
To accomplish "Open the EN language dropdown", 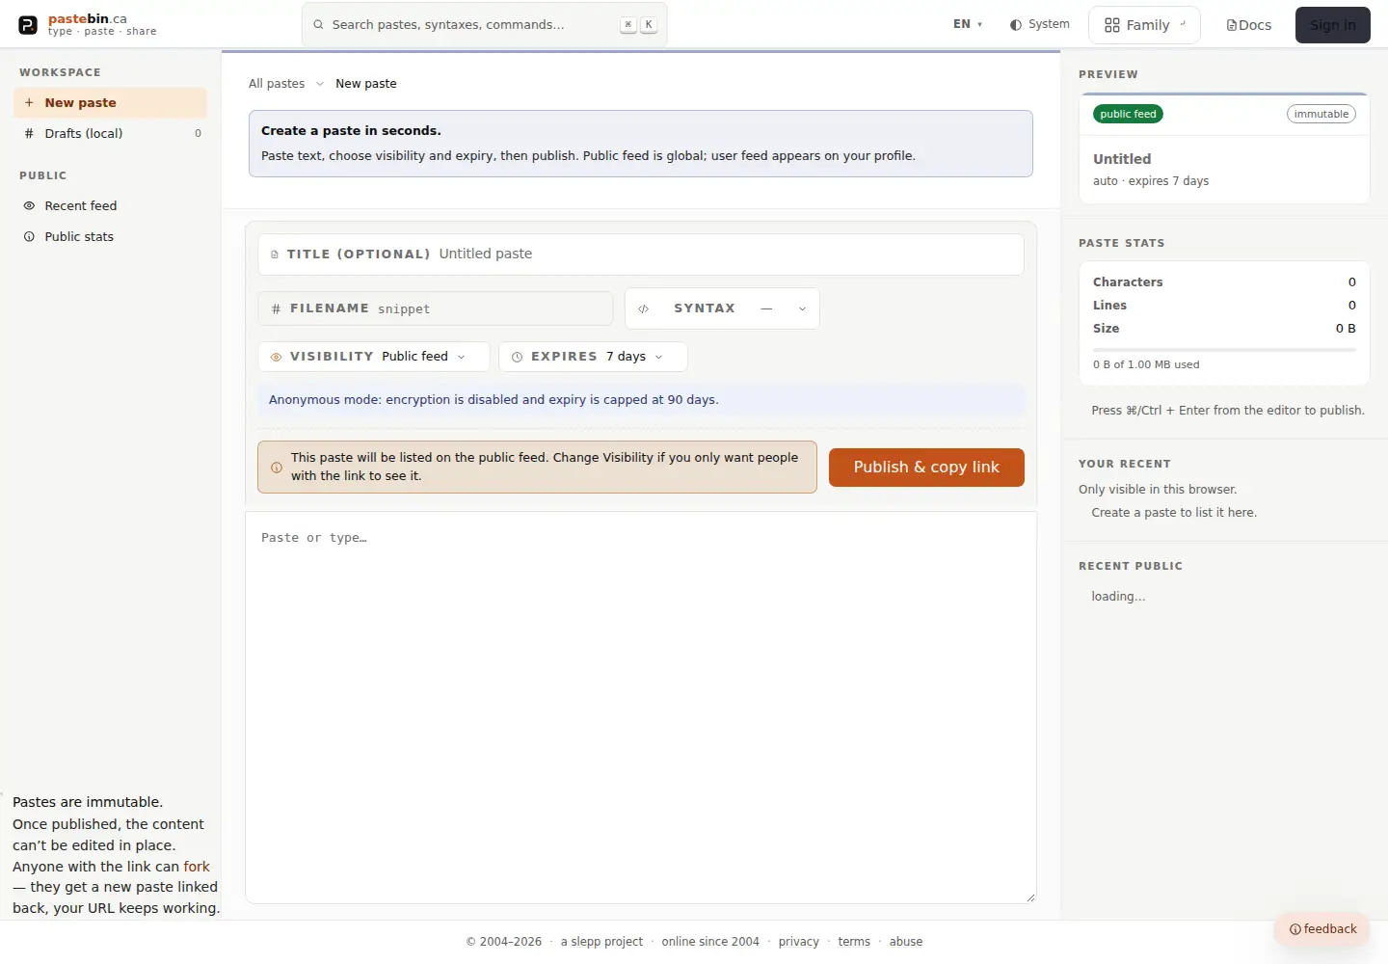I will 968,24.
